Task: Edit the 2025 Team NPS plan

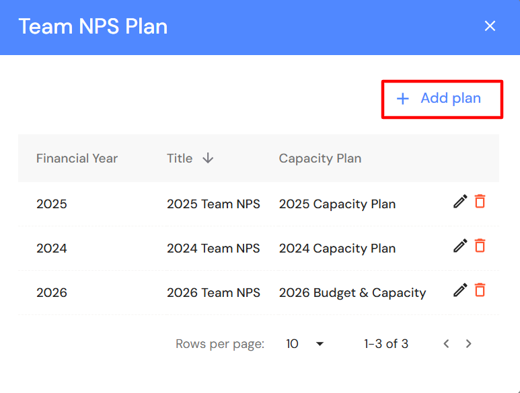Action: tap(460, 202)
